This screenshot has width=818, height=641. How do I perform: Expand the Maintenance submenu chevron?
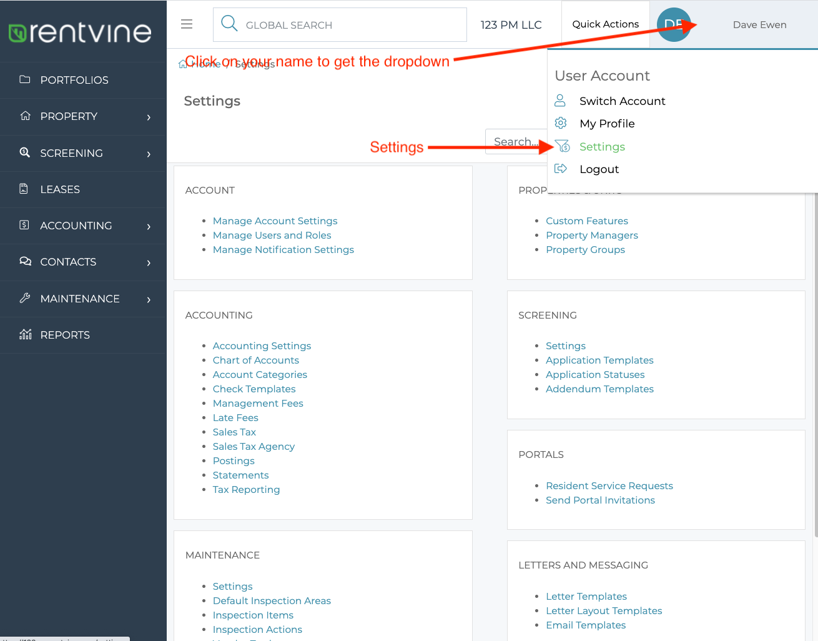click(149, 299)
